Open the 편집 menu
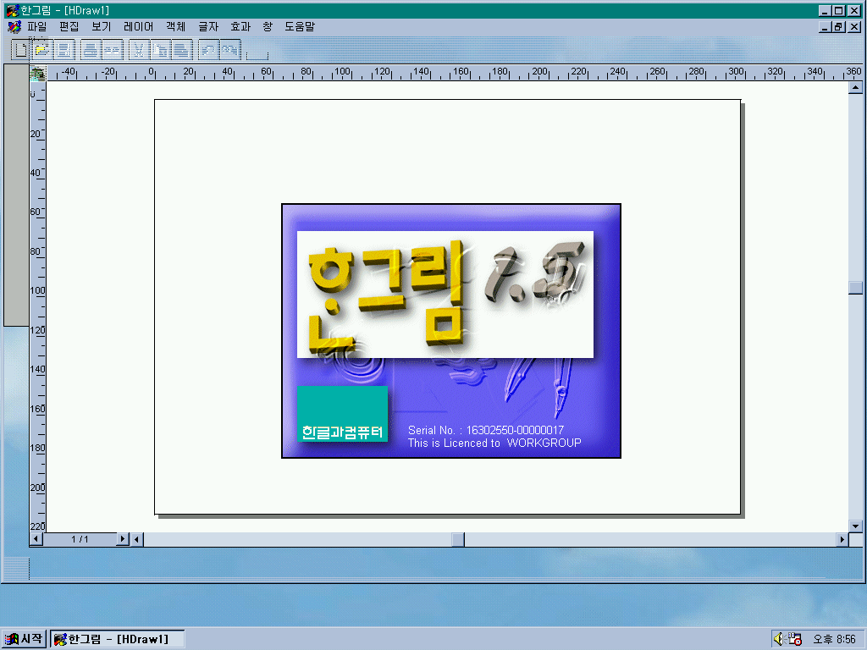 69,26
